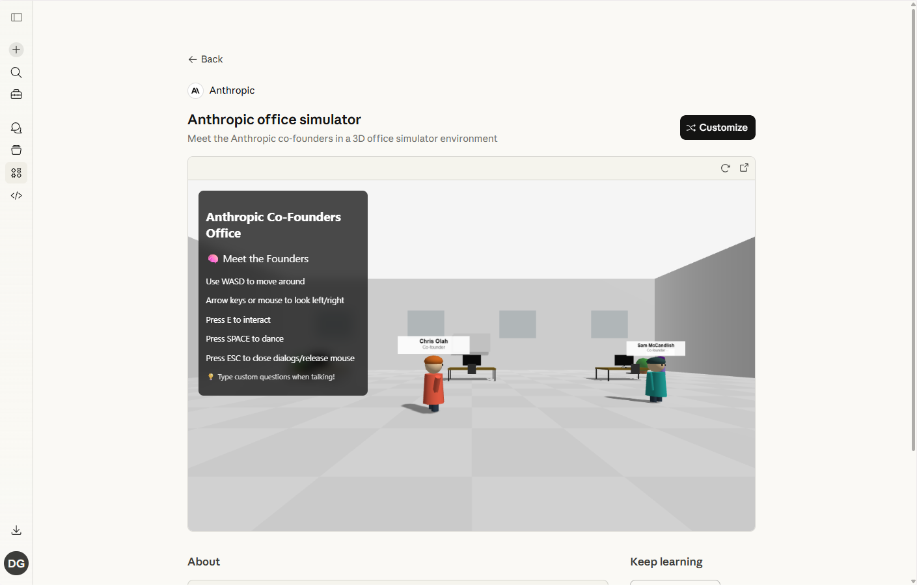Open the chats bubble icon

point(16,128)
